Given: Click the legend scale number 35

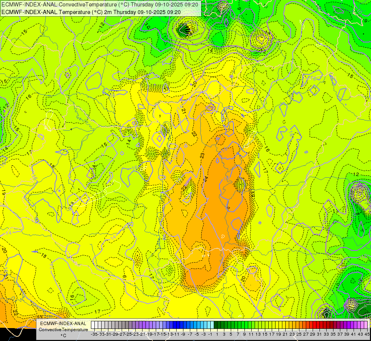Looking at the screenshot, I should pos(333,334).
